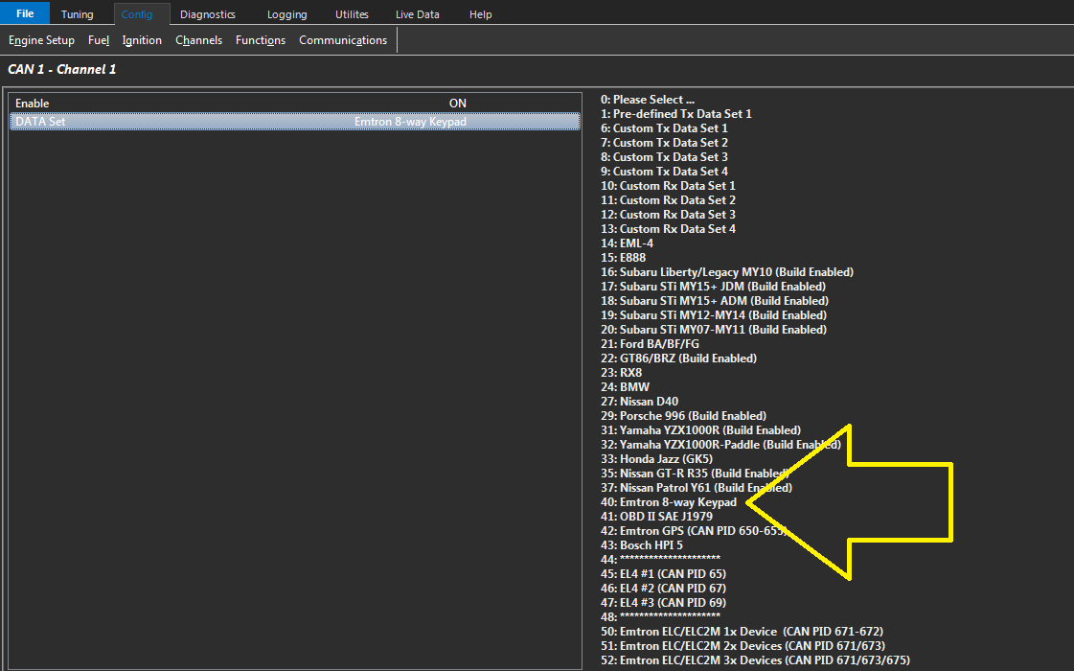Viewport: 1074px width, 671px height.
Task: Choose Porsche 996 data set
Action: pos(683,416)
